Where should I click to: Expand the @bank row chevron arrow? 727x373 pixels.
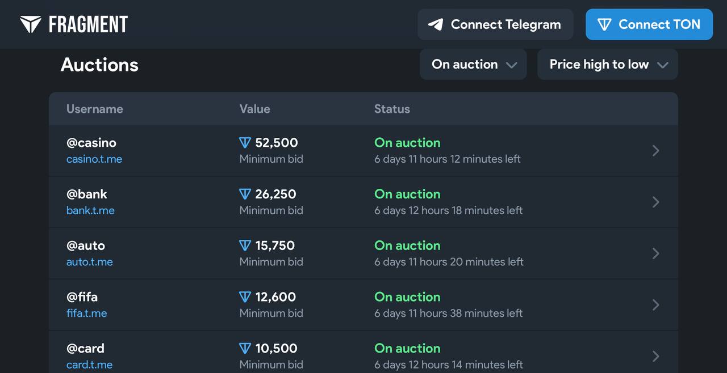pos(655,202)
